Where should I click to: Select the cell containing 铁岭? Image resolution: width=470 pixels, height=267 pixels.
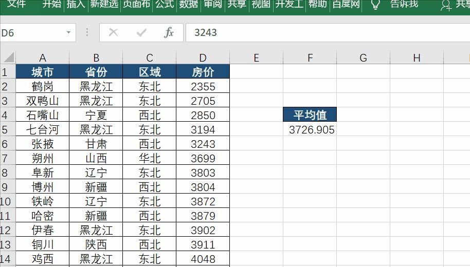[43, 201]
